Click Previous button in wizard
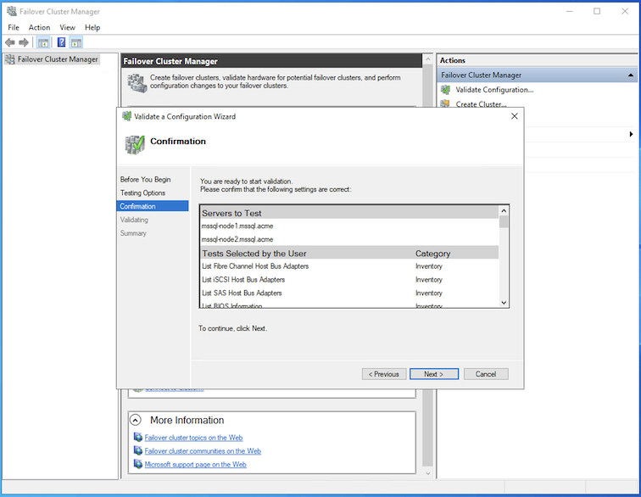The image size is (641, 497). point(384,374)
